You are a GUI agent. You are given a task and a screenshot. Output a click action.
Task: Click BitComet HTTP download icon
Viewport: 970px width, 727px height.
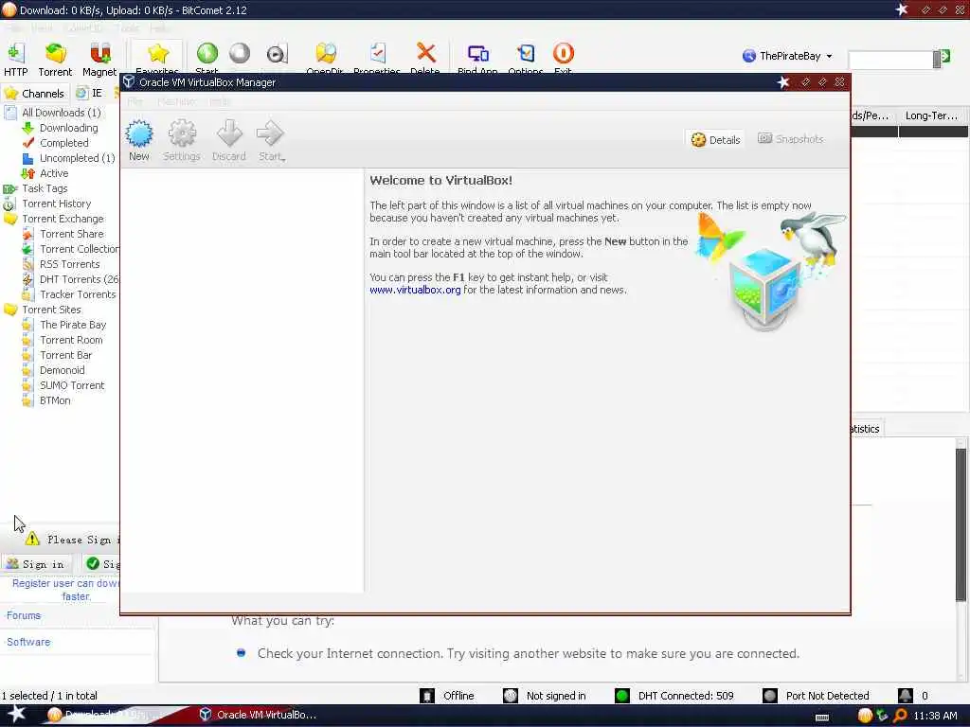pos(15,54)
